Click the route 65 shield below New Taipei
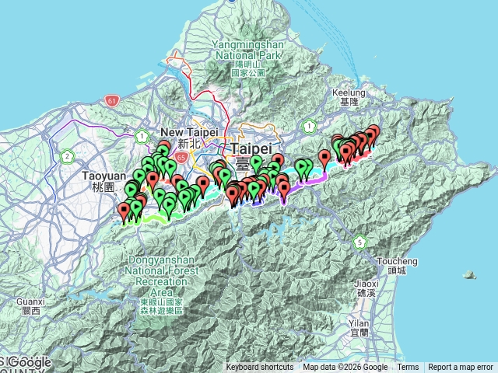This screenshot has height=373, width=498. pyautogui.click(x=181, y=157)
